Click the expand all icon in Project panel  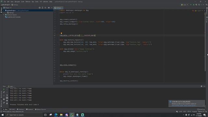click(43, 8)
